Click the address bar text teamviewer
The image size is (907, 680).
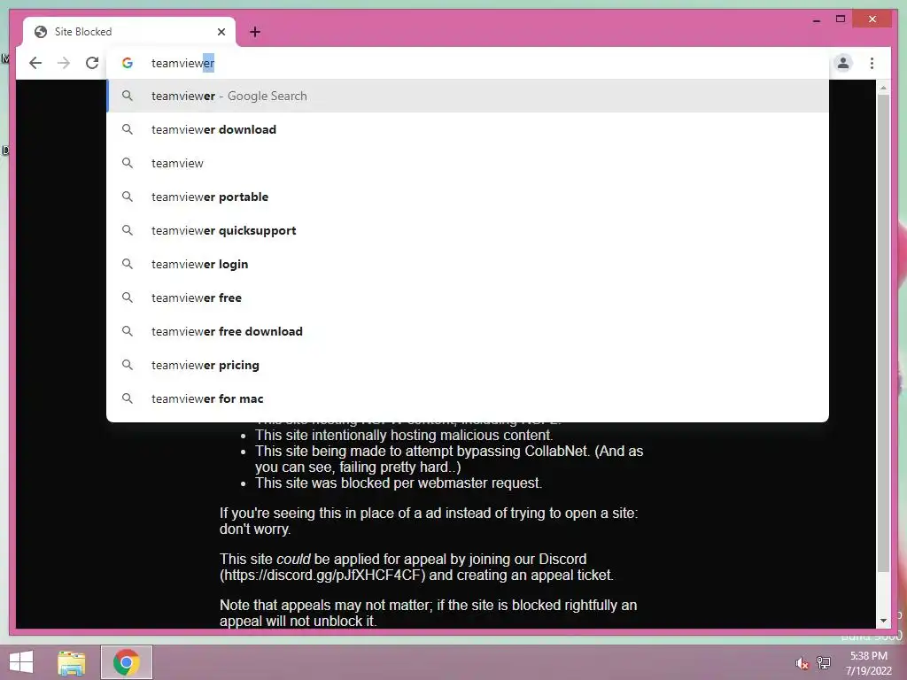pyautogui.click(x=182, y=63)
